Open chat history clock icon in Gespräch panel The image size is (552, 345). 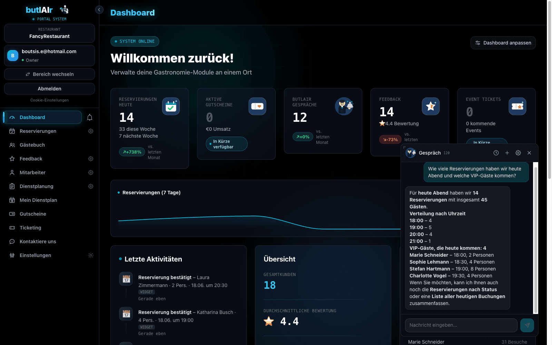(496, 153)
